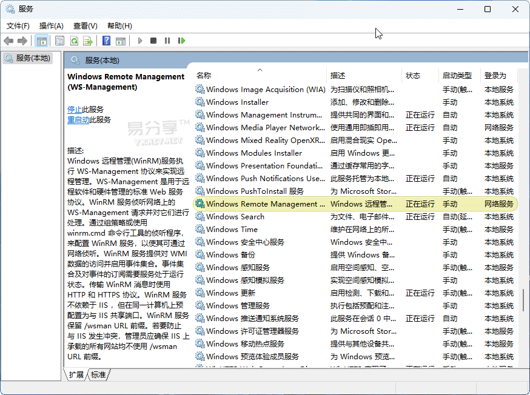Screen dimensions: 530x395
Task: Select Windows 许可证管理器服务 service name
Action: tap(252, 331)
